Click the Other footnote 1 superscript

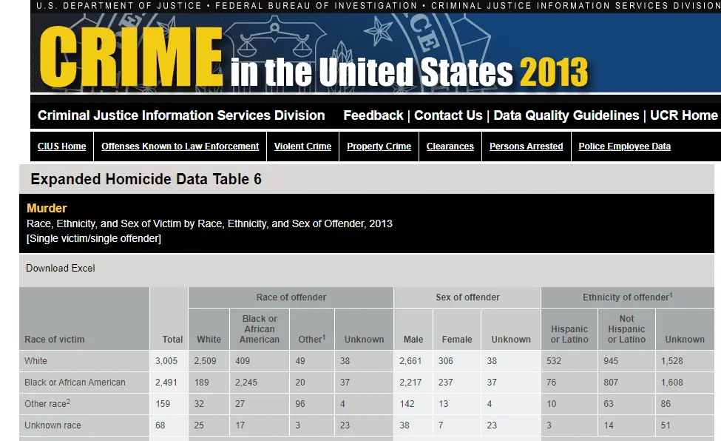[324, 337]
